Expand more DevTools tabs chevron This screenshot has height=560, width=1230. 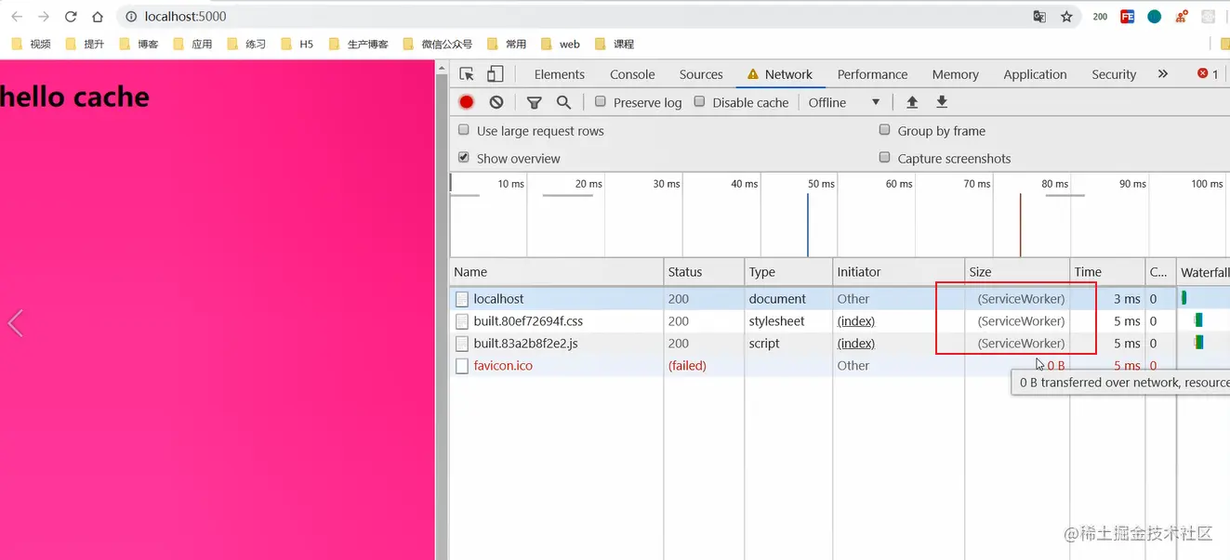[x=1162, y=74]
